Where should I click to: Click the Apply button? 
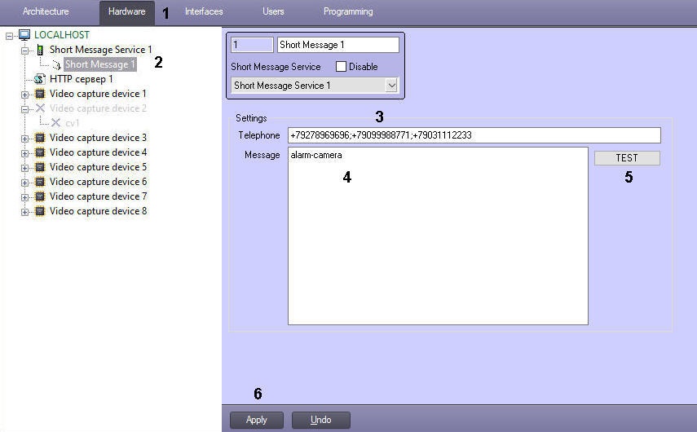pyautogui.click(x=257, y=420)
